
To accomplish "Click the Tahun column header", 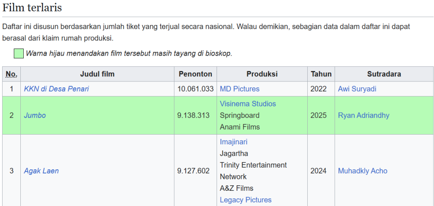I will [x=321, y=74].
